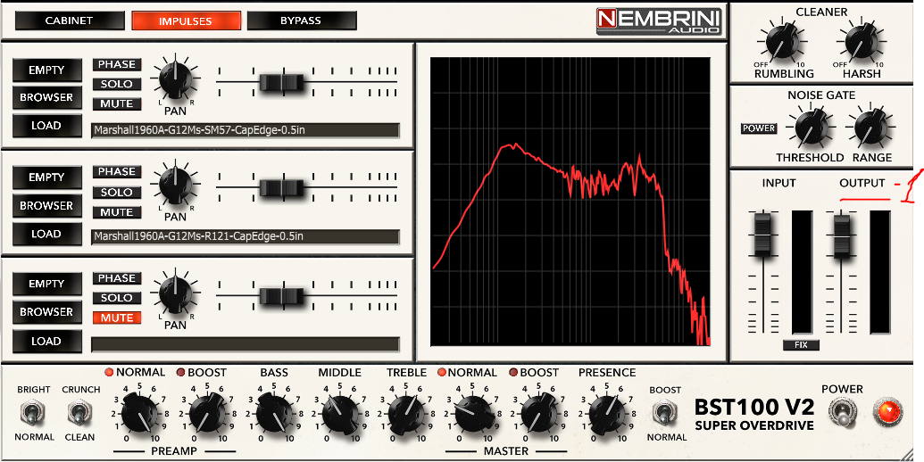Toggle PHASE on the R121 impulse slot
This screenshot has height=462, width=924.
coord(117,172)
